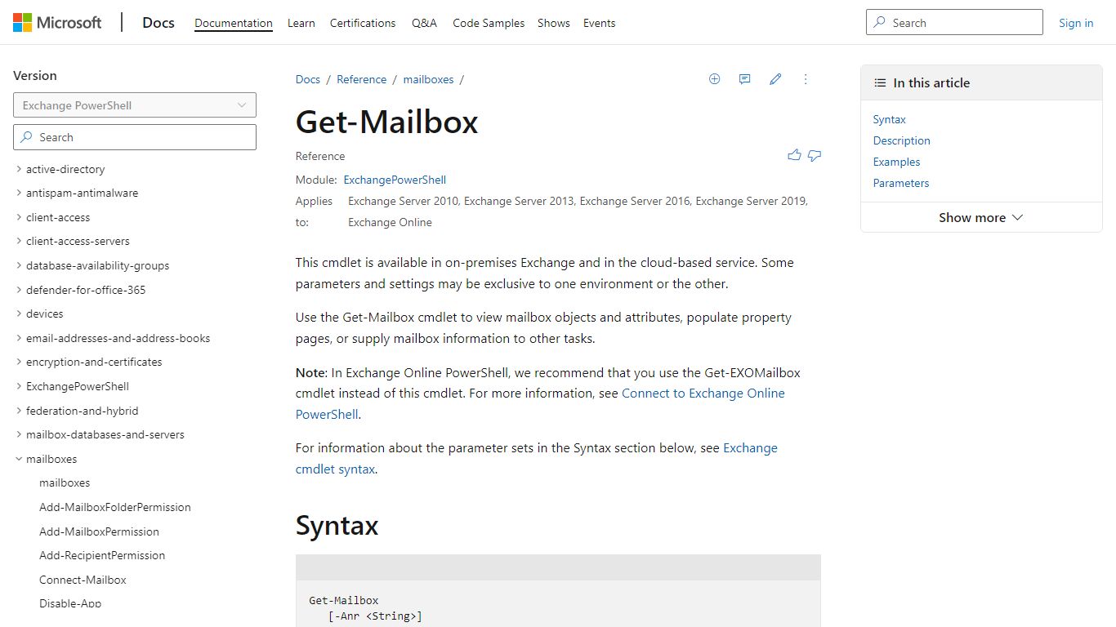The height and width of the screenshot is (627, 1116).
Task: Expand federation-and-hybrid node
Action: click(x=19, y=411)
